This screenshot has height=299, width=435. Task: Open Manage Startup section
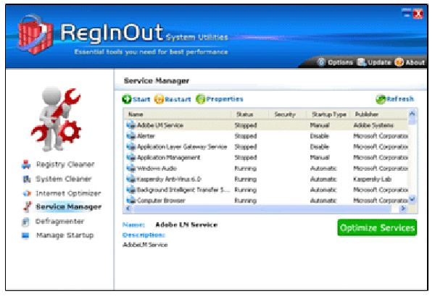(65, 235)
